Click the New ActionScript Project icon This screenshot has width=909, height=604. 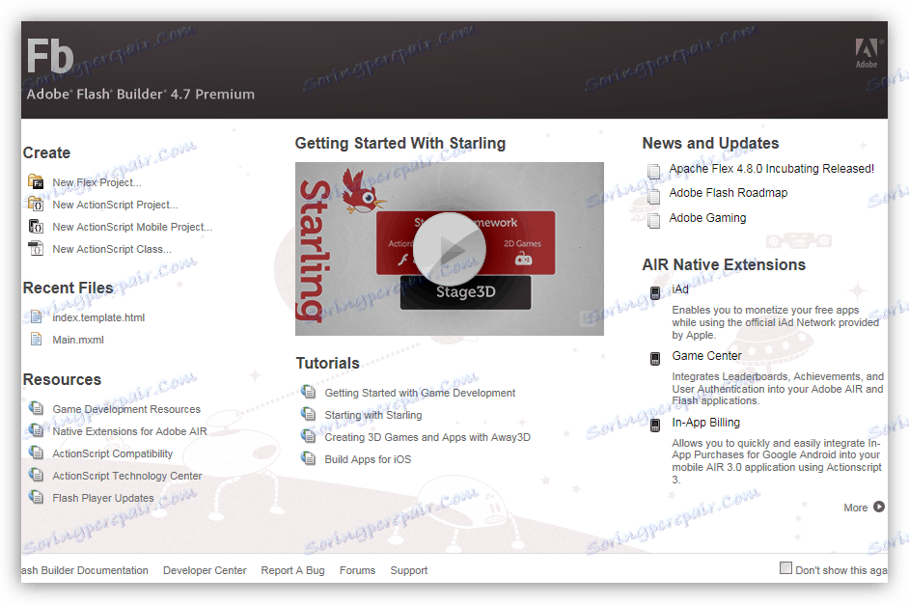tap(36, 204)
